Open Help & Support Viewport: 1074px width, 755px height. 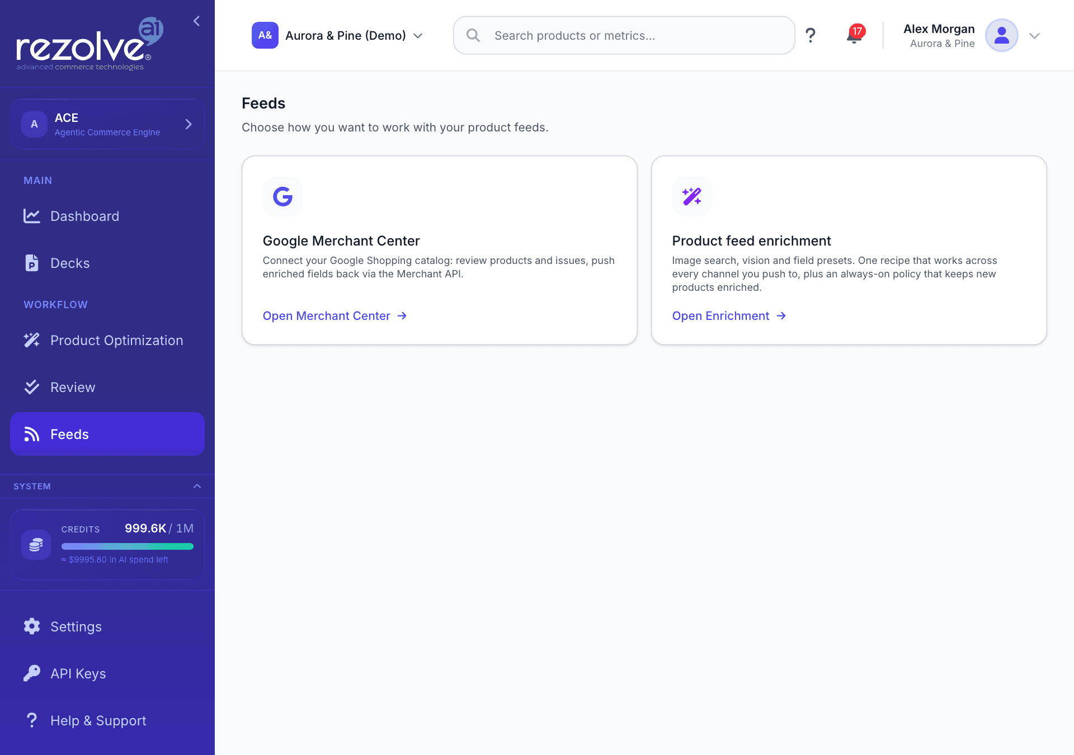(x=107, y=721)
